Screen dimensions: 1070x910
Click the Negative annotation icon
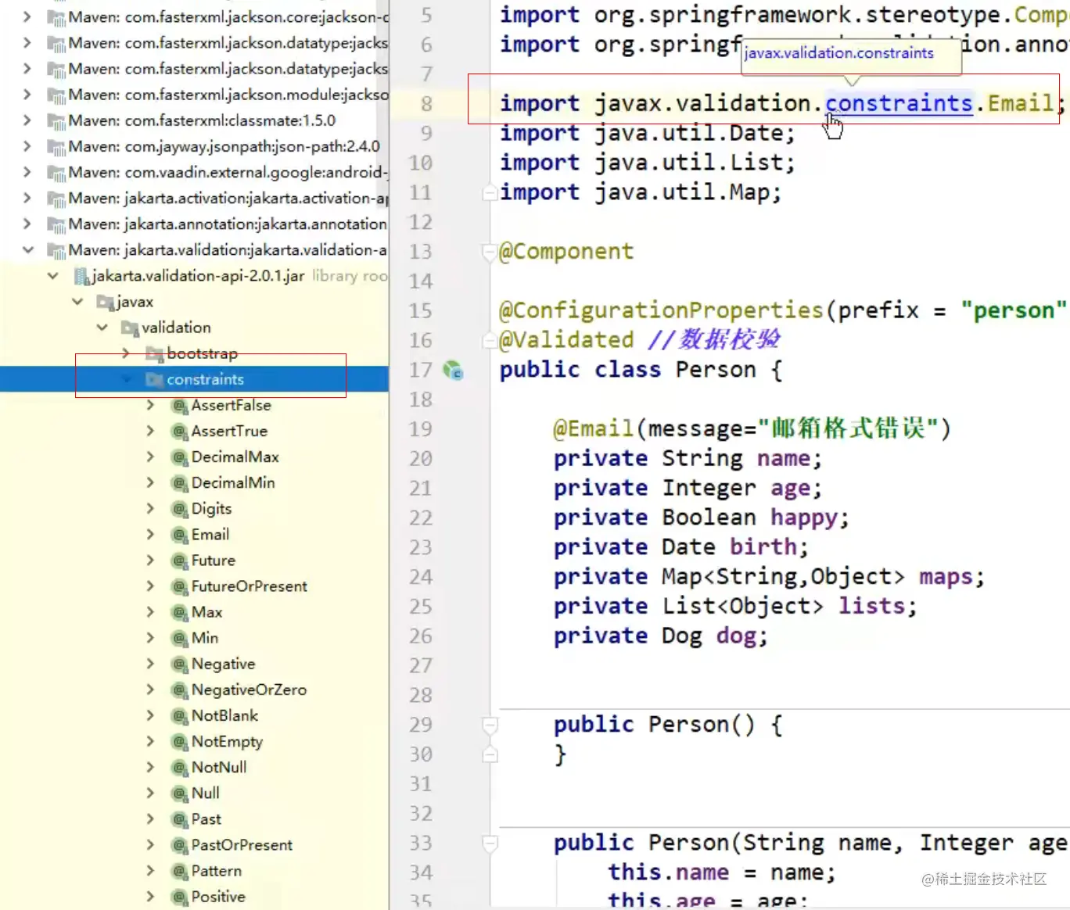click(x=180, y=664)
